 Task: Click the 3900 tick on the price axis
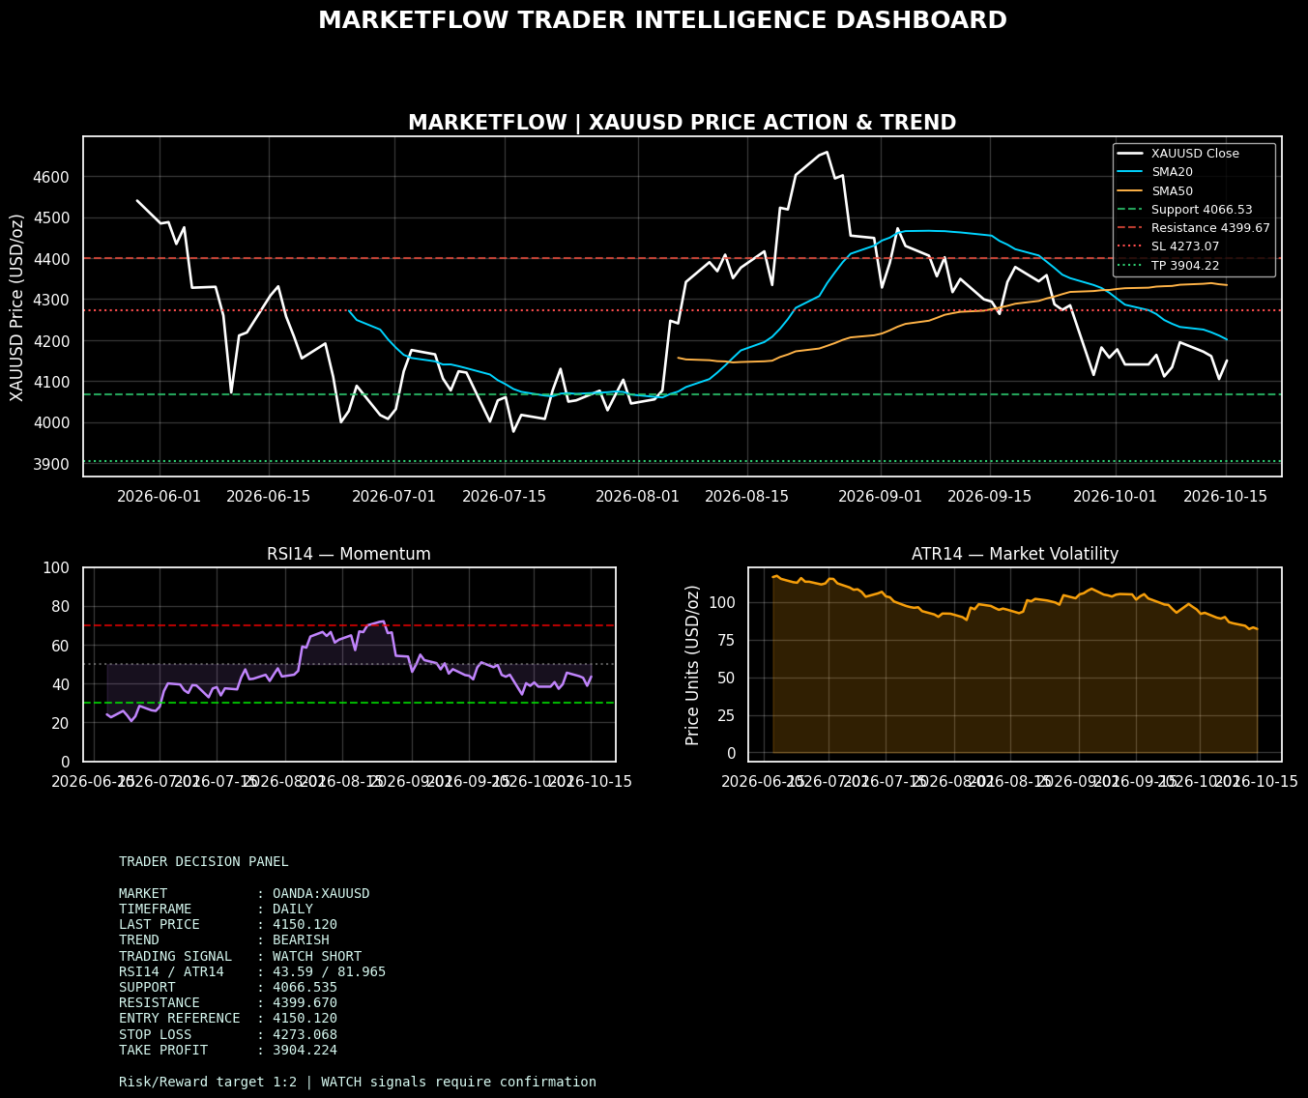click(53, 464)
